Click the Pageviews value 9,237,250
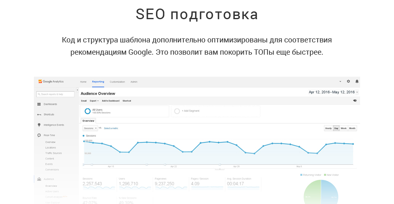 tap(164, 184)
